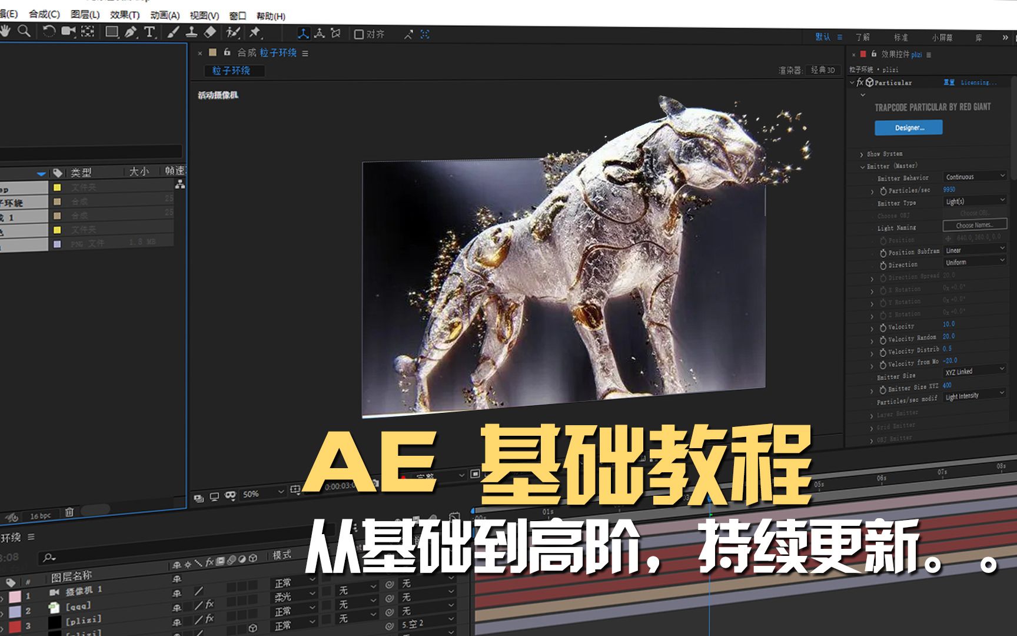Screen dimensions: 1017x636
Task: Toggle Direction stopwatch
Action: 883,265
